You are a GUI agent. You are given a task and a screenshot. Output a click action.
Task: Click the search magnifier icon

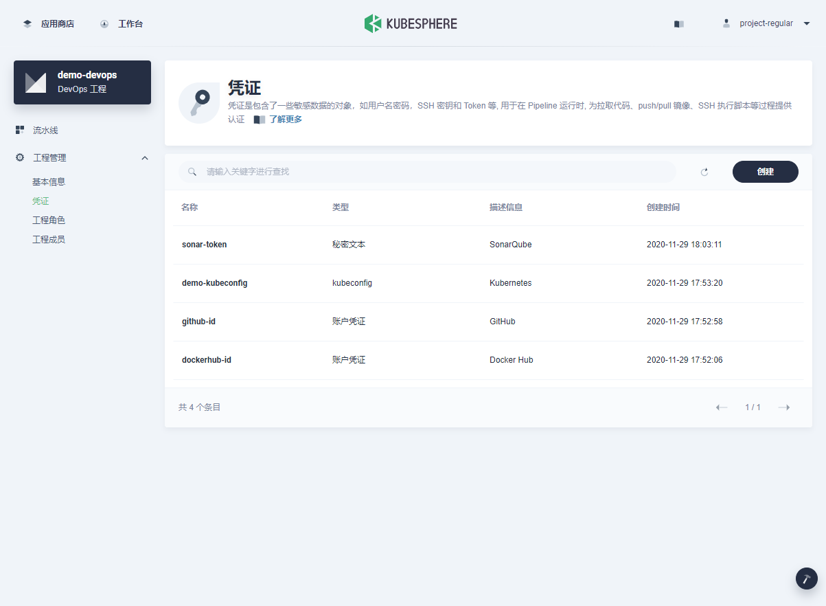192,172
